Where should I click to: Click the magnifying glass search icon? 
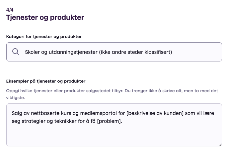(16, 52)
